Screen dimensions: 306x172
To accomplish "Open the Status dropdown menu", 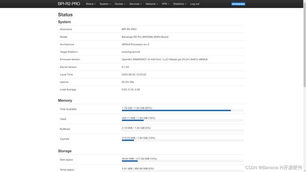I will tap(91, 4).
